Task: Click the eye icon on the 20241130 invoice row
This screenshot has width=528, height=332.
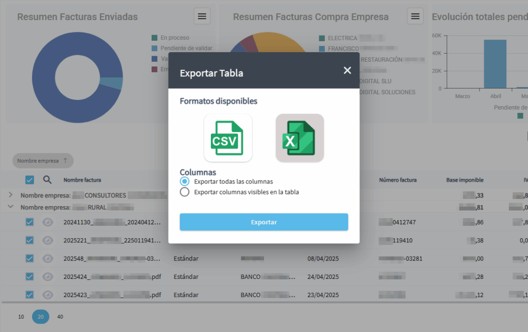Action: 48,222
